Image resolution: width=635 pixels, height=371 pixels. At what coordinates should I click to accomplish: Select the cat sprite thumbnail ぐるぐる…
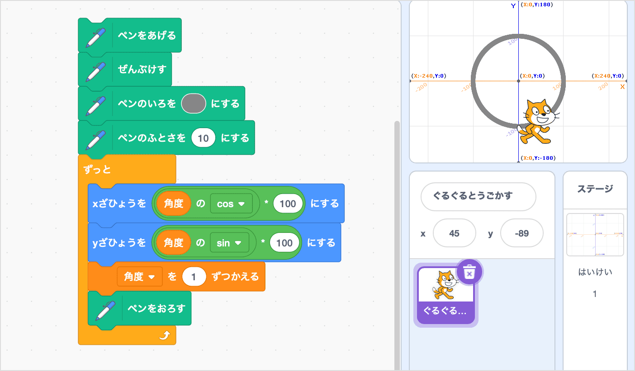pos(445,295)
